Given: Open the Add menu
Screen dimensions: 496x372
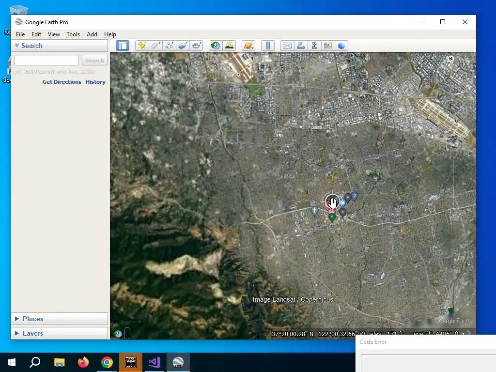Looking at the screenshot, I should 92,34.
